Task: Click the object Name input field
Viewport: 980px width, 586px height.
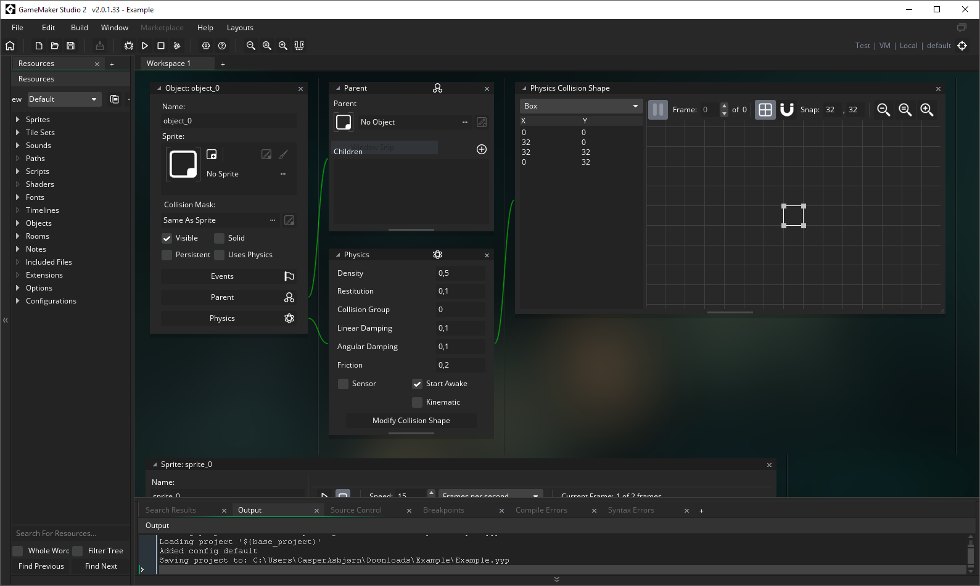Action: (229, 121)
